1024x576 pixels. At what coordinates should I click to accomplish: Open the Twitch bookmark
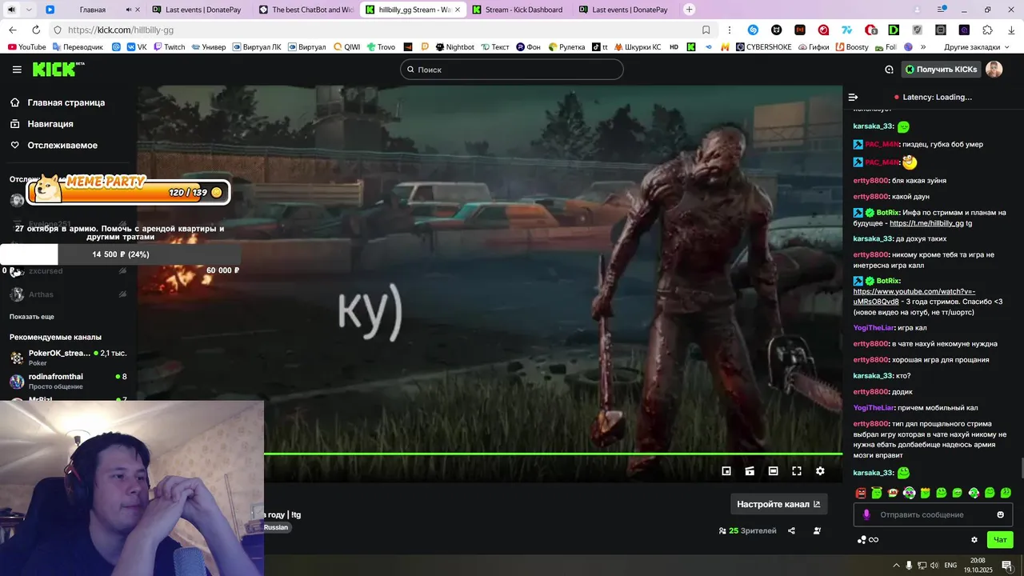[169, 47]
